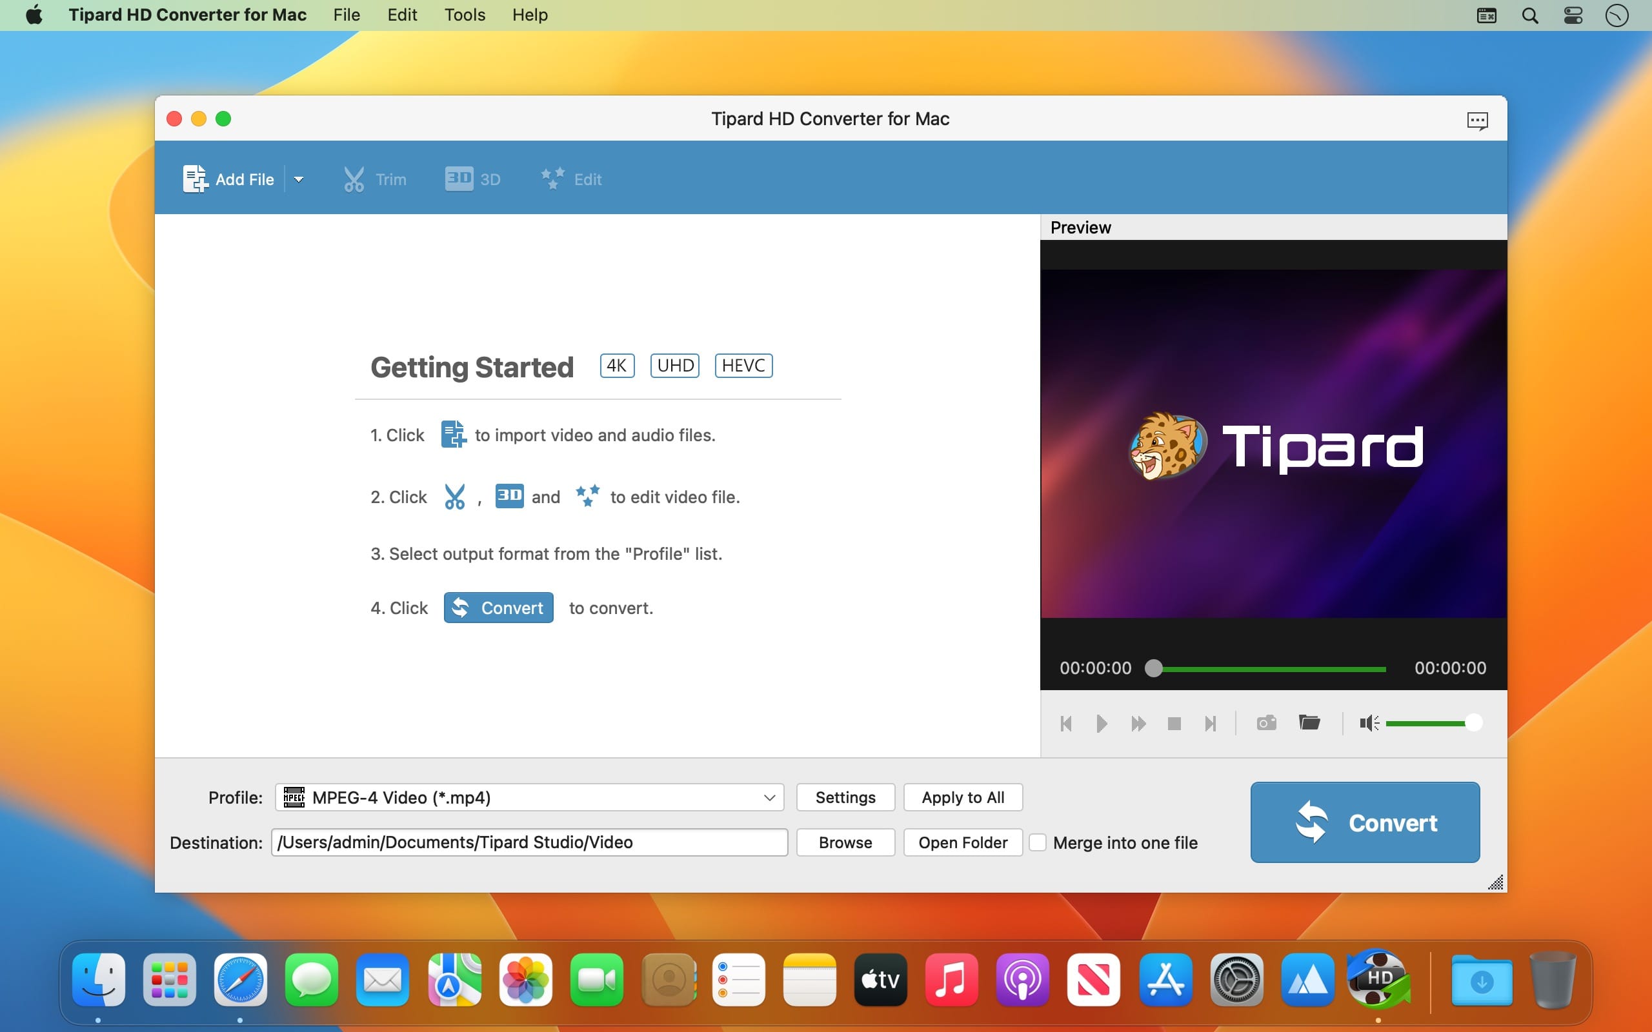Click the Destination path field

click(x=530, y=842)
